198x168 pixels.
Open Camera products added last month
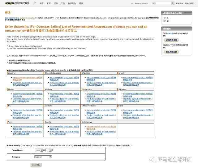coord(64,116)
